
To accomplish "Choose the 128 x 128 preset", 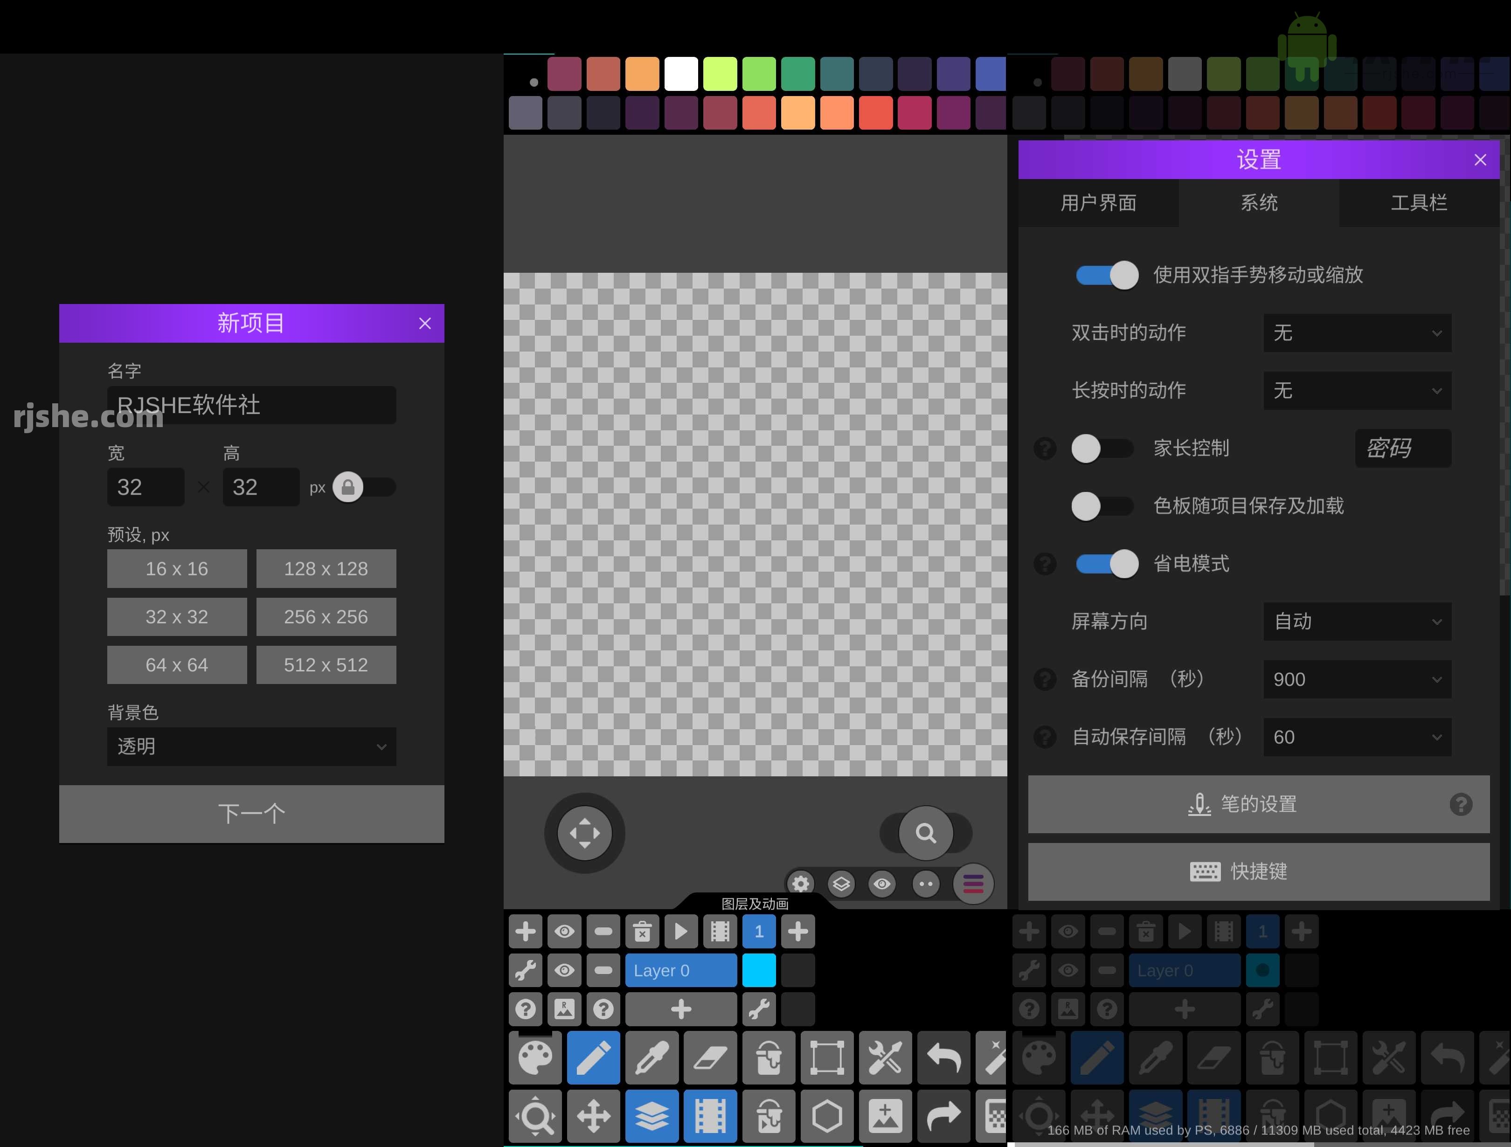I will (326, 568).
